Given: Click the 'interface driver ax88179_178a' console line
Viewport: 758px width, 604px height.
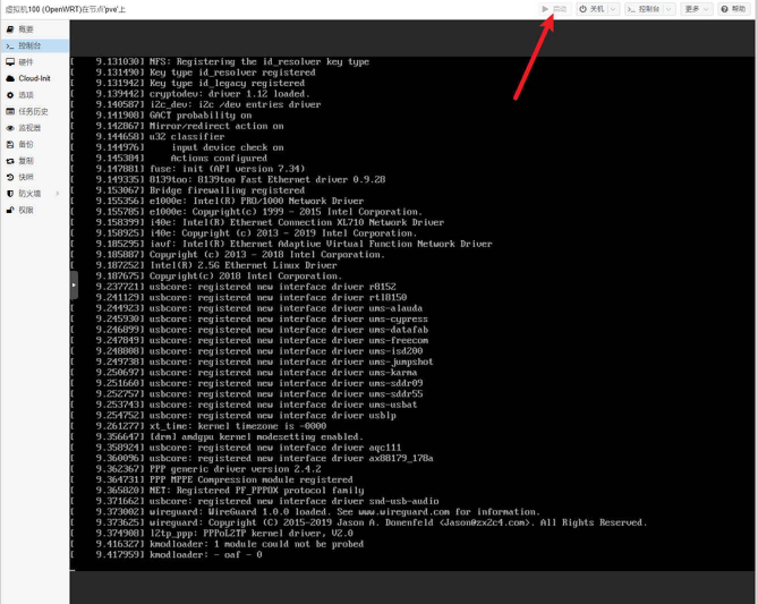Looking at the screenshot, I should click(x=291, y=458).
